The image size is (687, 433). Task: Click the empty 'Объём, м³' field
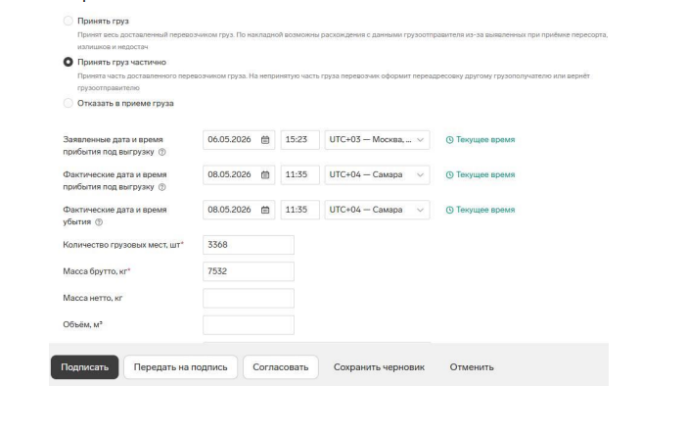[249, 325]
